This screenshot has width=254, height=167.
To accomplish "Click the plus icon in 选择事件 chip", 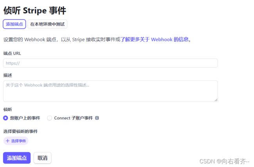I will point(7,141).
